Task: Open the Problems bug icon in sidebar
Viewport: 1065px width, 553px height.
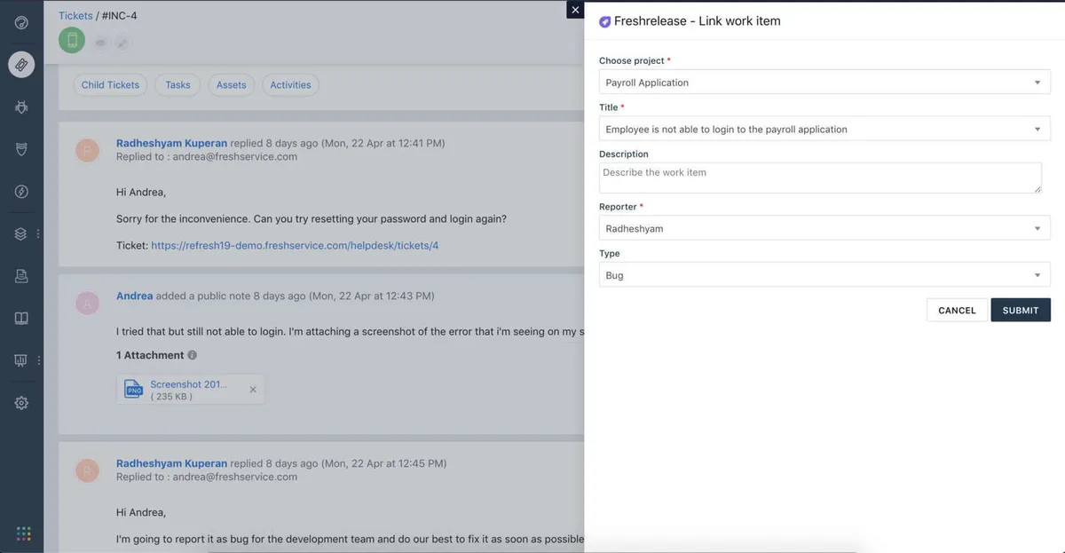Action: pyautogui.click(x=21, y=107)
